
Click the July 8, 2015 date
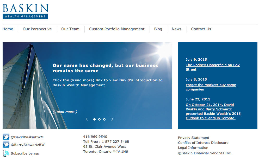[x=196, y=79]
